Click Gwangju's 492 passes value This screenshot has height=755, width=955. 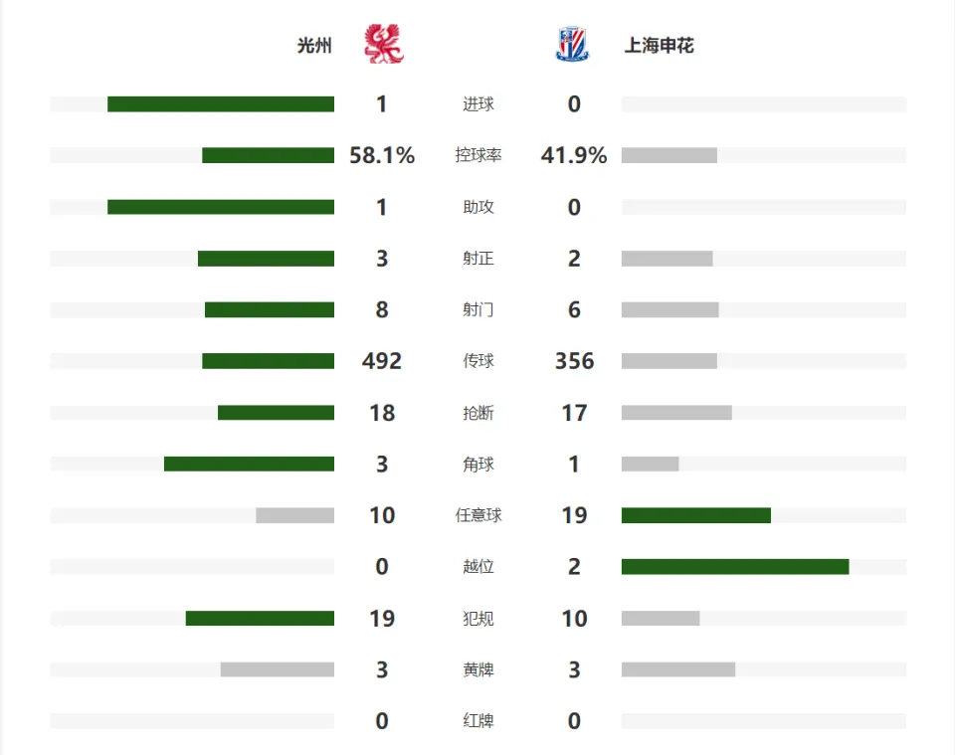pyautogui.click(x=382, y=361)
